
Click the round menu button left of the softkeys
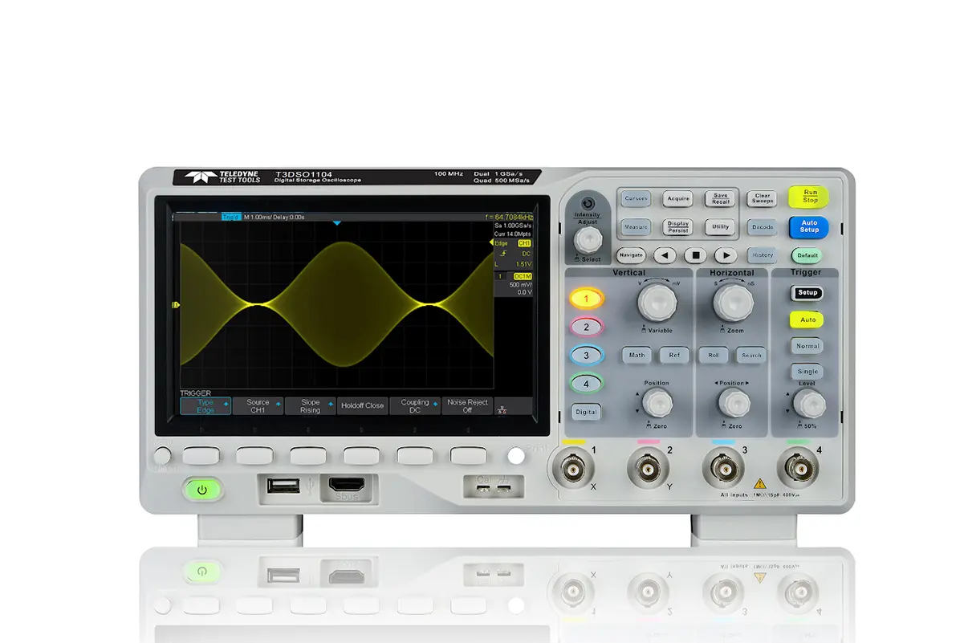click(x=164, y=455)
